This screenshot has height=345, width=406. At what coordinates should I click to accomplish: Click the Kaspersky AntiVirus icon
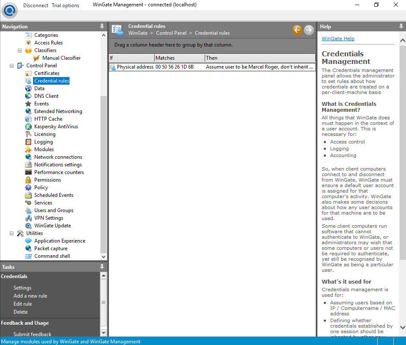point(28,127)
